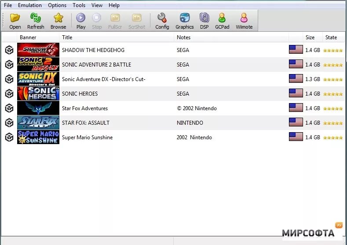Click US flag in Sonic Heroes row
This screenshot has height=245, width=347.
(296, 93)
